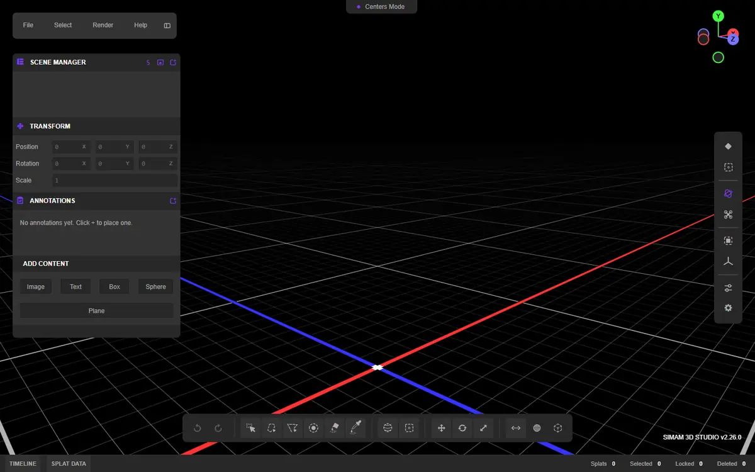755x472 pixels.
Task: Select the lasso selection tool
Action: [x=271, y=428]
